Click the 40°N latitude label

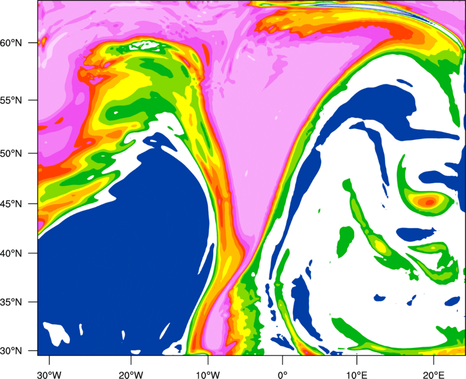pyautogui.click(x=11, y=253)
